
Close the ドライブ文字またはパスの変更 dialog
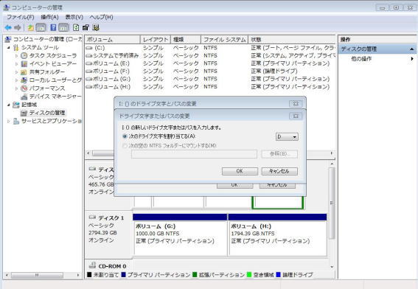tap(296, 116)
